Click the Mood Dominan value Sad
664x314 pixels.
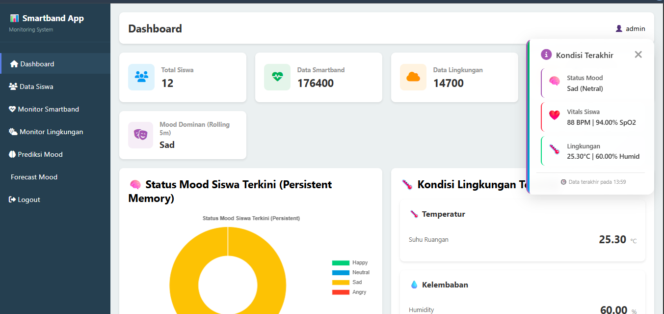click(167, 145)
